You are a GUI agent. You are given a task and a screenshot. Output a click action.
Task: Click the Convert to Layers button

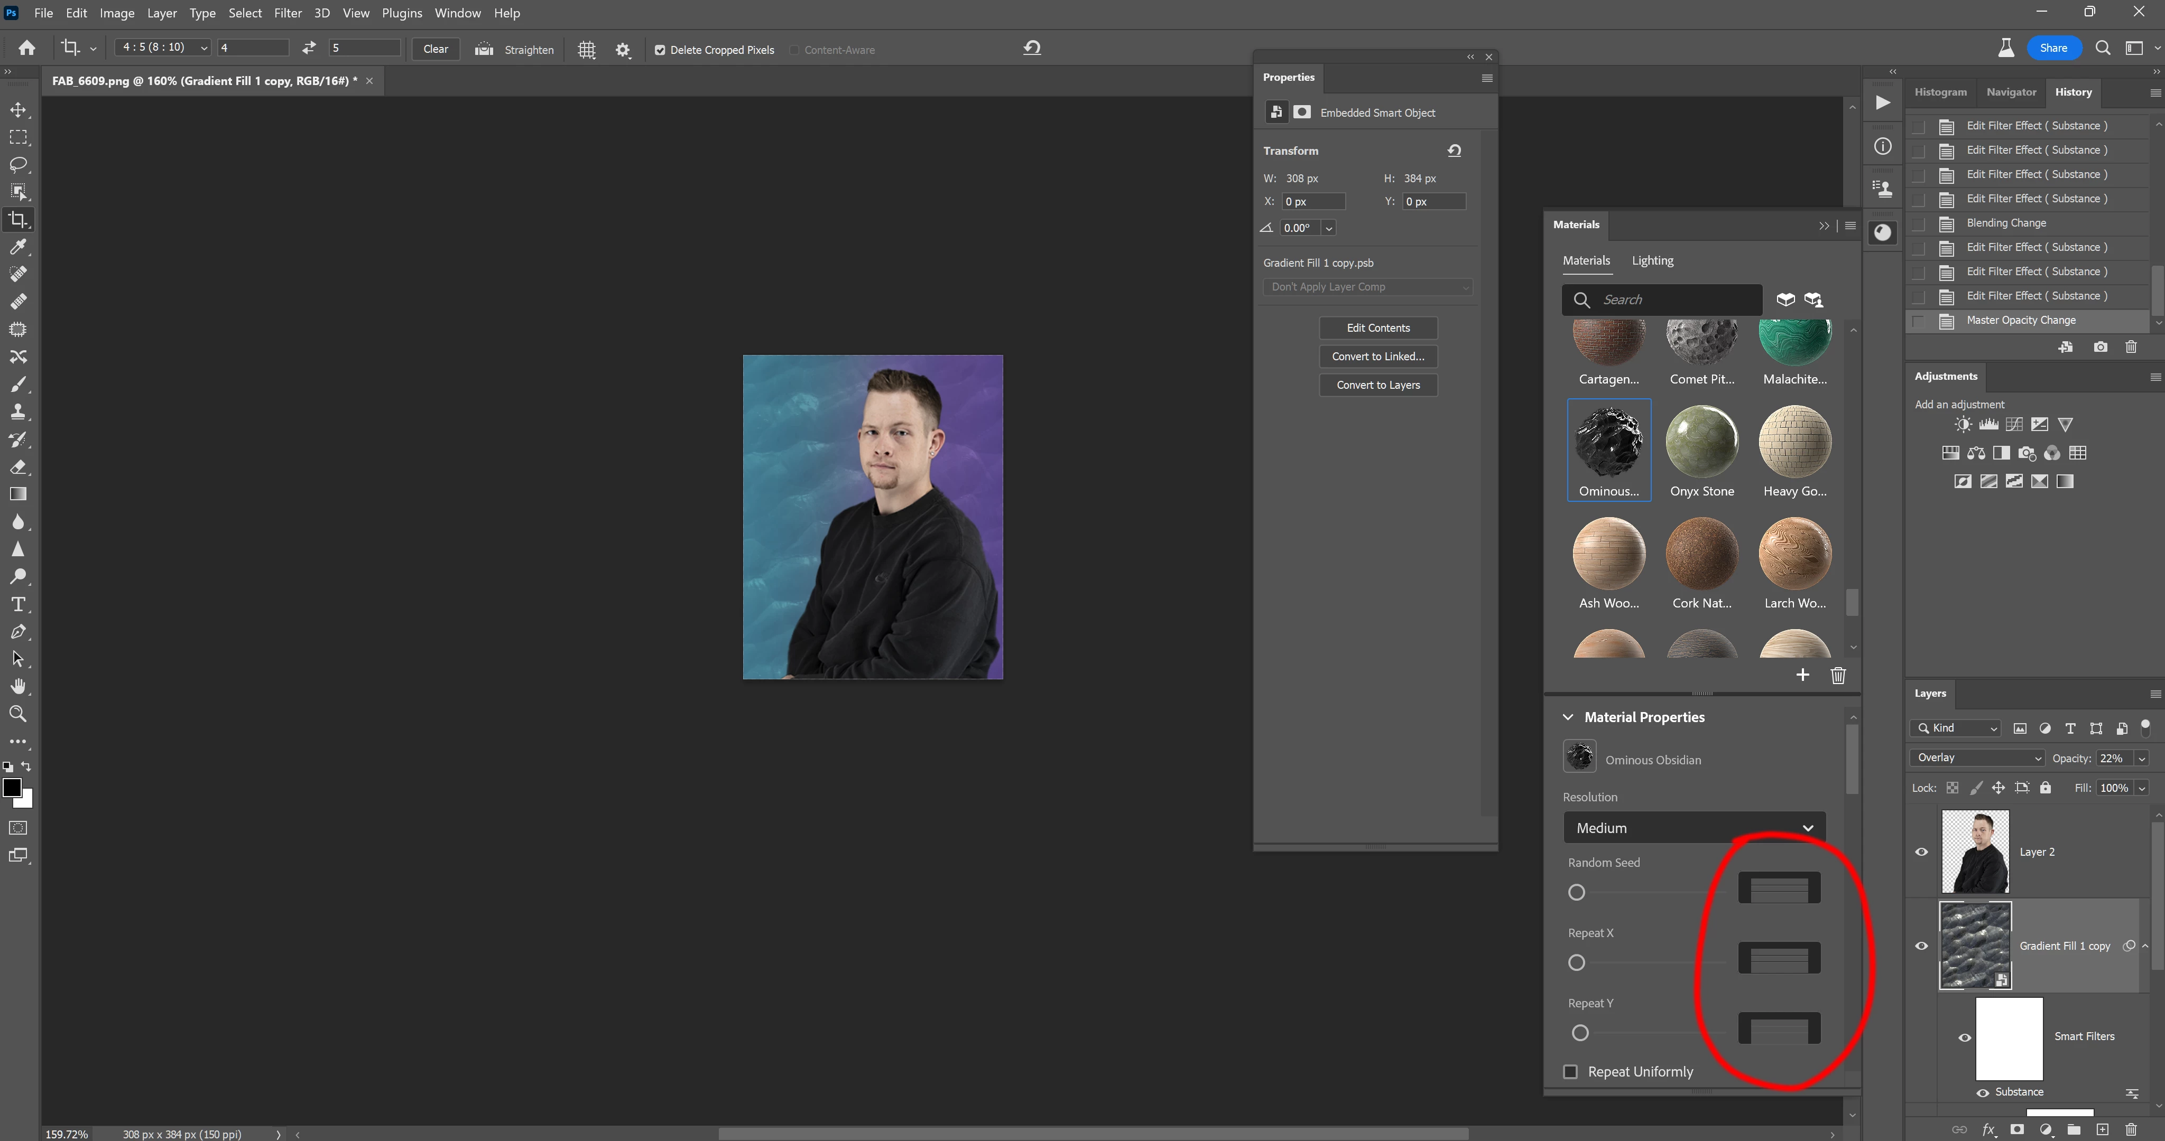[x=1377, y=385]
